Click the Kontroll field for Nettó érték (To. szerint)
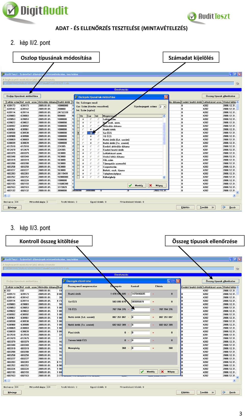Screen dimensions: 245x416 coord(140,325)
